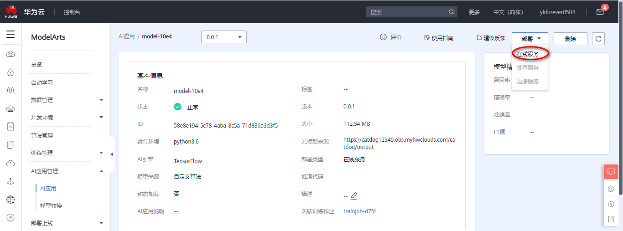Select 在线服务 from deploy menu
The width and height of the screenshot is (623, 231).
tap(528, 54)
